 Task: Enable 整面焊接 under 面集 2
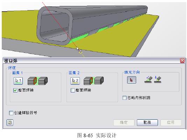(72, 90)
